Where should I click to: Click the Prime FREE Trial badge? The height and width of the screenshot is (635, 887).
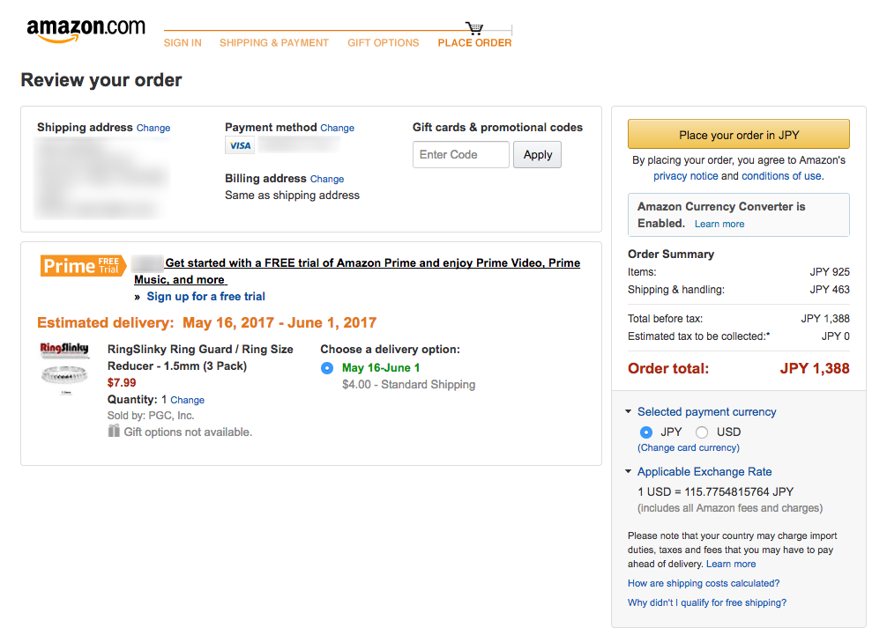click(83, 265)
